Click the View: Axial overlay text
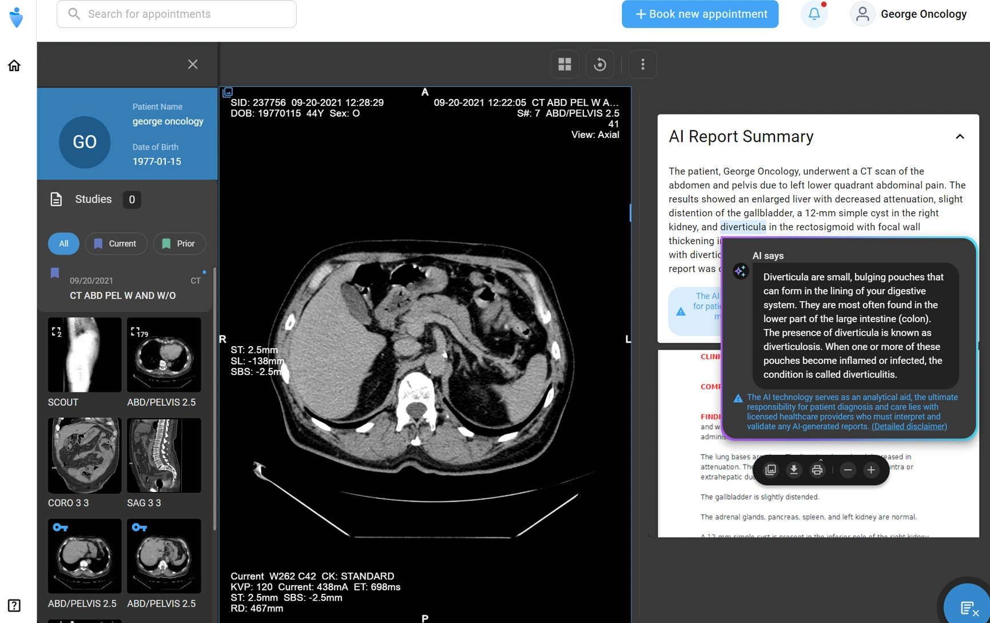The height and width of the screenshot is (623, 990). (x=595, y=135)
